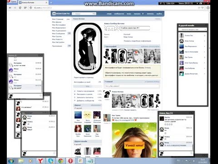Click помощь link in VK header
This screenshot has height=164, width=218.
[x=150, y=14]
